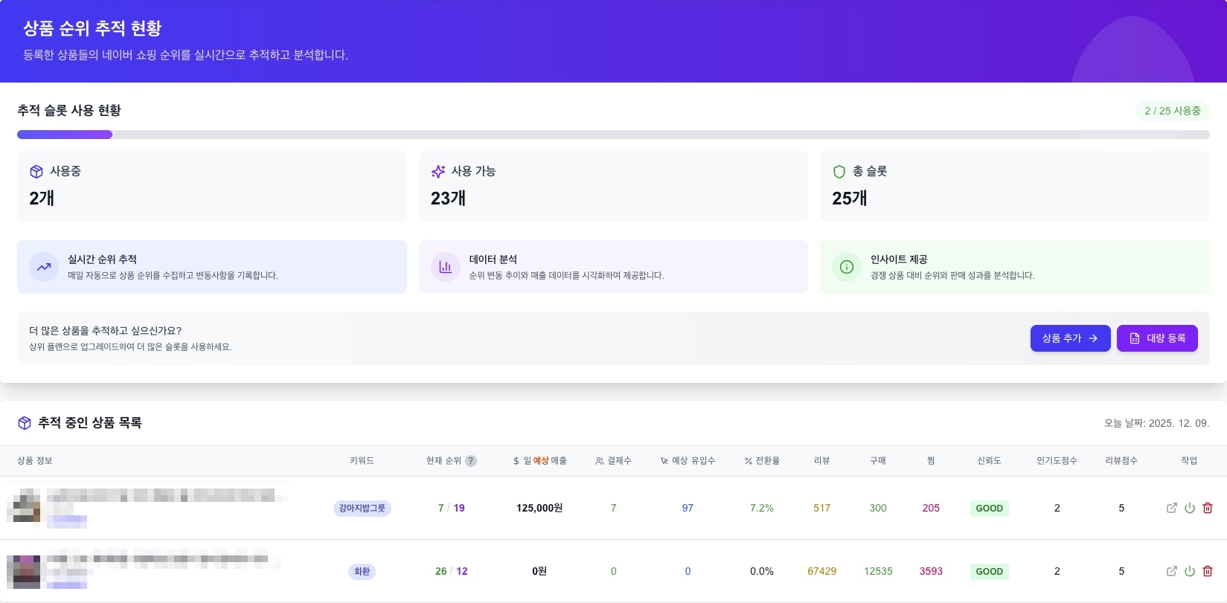This screenshot has height=603, width=1227.
Task: Click the 25개 total slots value
Action: pyautogui.click(x=849, y=199)
